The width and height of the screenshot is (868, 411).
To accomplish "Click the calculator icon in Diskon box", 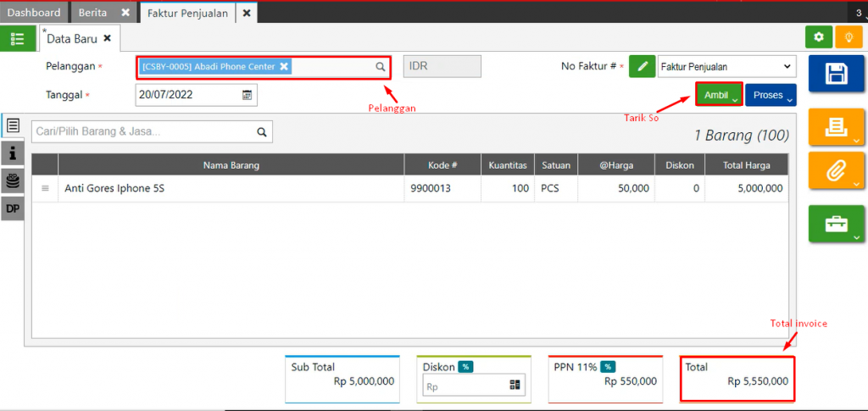I will (515, 385).
